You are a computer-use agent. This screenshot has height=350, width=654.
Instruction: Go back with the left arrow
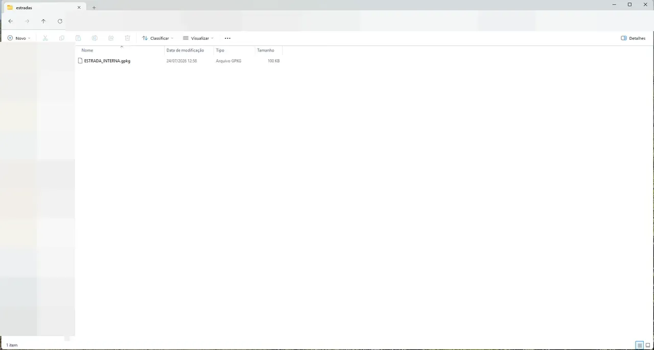click(11, 21)
